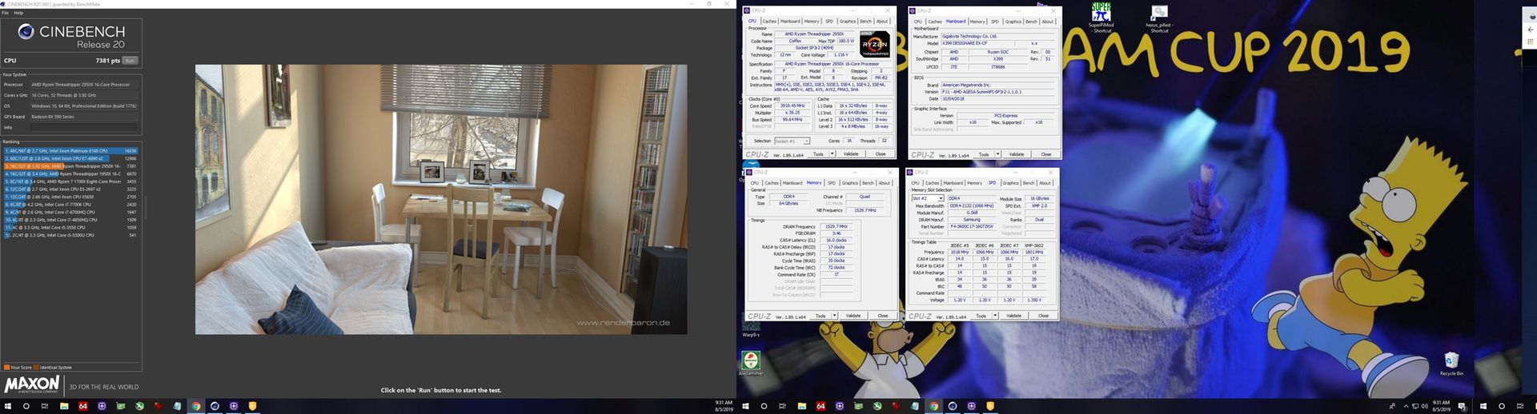Open Chrome on the middle taskbar
1537x414 pixels.
coord(933,406)
